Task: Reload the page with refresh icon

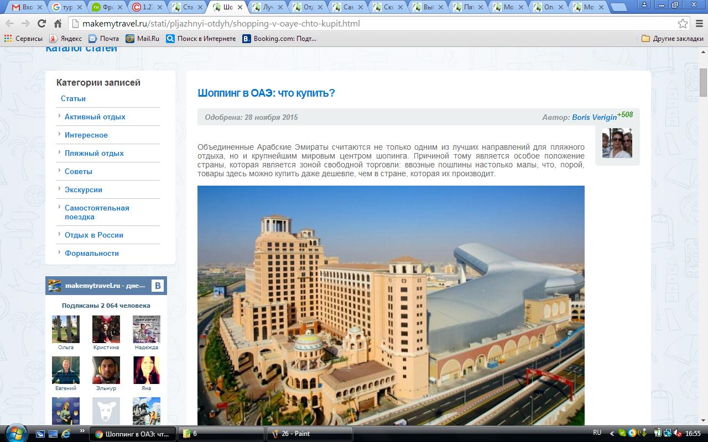Action: point(41,24)
